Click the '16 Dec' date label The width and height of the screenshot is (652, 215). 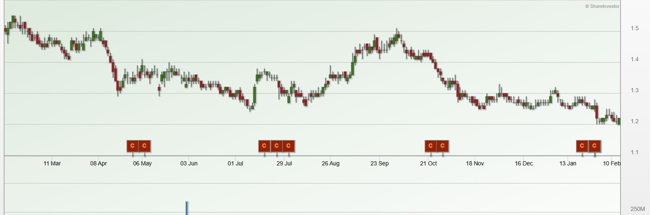524,163
